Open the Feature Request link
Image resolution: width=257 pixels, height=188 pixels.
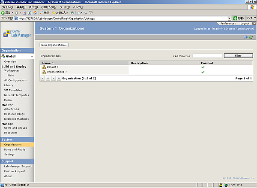[15, 171]
